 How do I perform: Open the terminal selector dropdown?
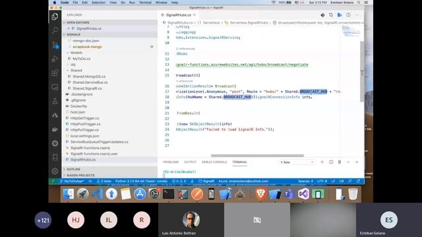pos(297,162)
